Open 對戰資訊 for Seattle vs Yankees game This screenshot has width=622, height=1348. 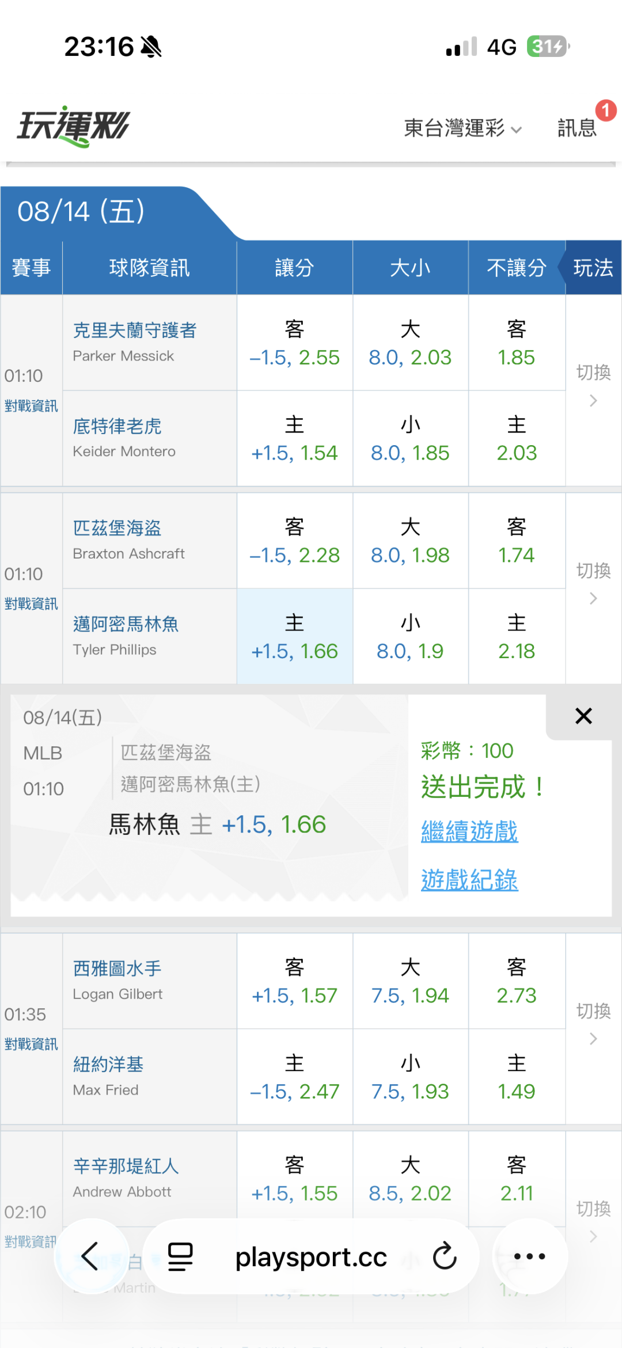31,1044
